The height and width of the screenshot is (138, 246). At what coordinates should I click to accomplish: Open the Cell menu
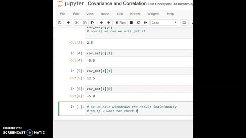120,14
